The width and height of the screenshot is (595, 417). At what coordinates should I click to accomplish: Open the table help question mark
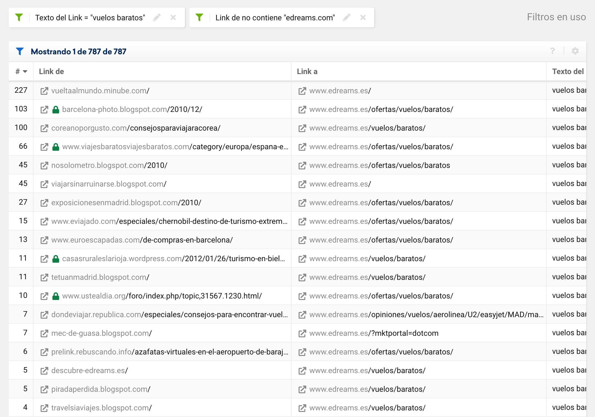(552, 51)
